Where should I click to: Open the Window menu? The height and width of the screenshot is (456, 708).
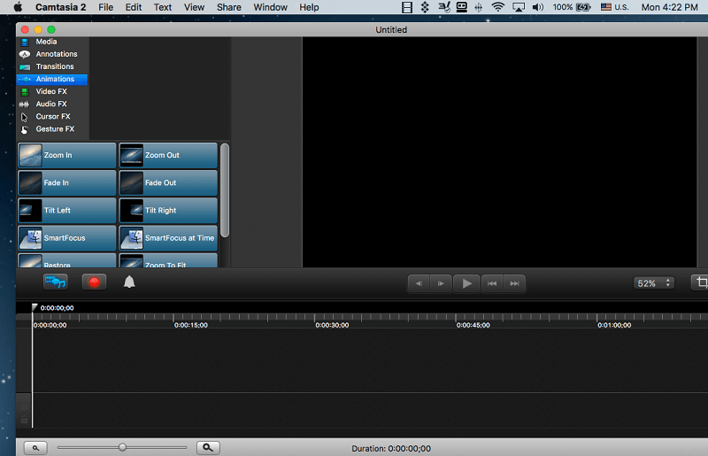[270, 7]
